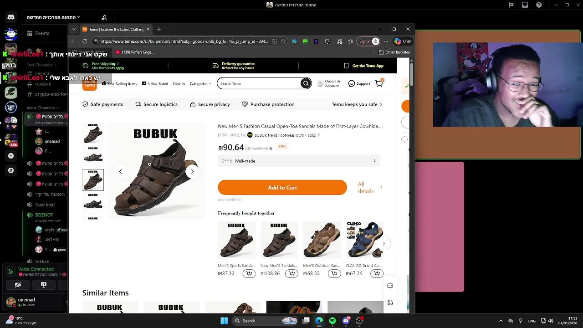Open Support on Temu
The width and height of the screenshot is (583, 328).
click(x=359, y=83)
